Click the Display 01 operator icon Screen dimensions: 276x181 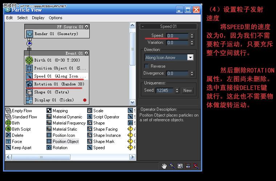point(29,100)
